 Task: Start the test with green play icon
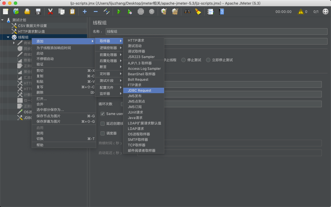coord(119,11)
